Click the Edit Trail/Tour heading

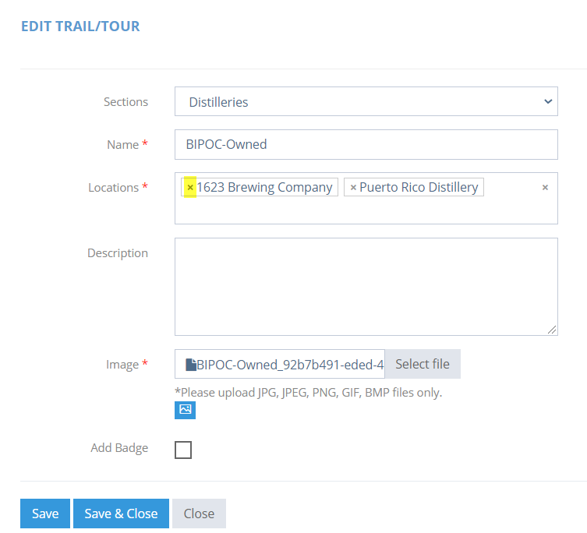[x=80, y=26]
